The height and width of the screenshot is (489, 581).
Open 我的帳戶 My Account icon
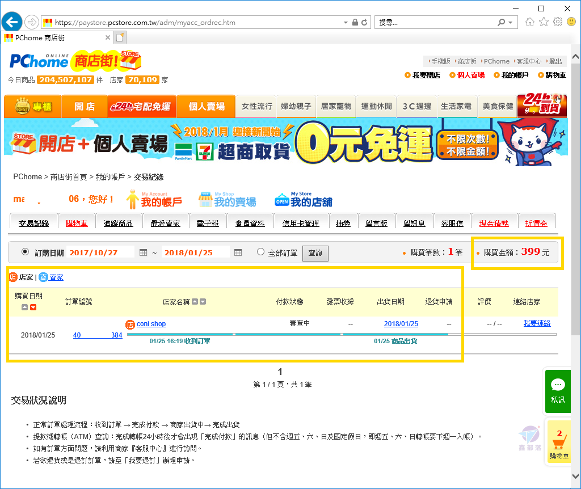click(154, 200)
